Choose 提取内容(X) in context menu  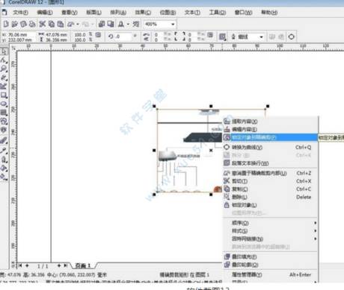click(x=271, y=122)
